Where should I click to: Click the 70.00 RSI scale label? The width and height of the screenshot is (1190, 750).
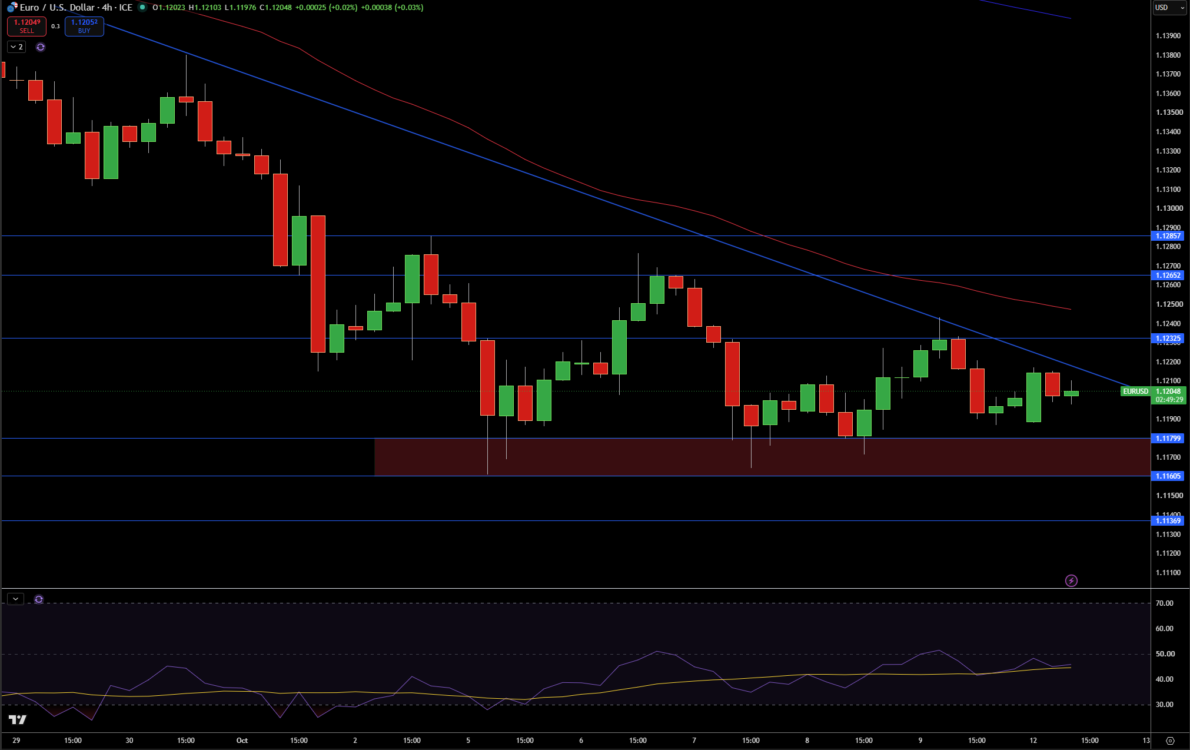tap(1164, 603)
